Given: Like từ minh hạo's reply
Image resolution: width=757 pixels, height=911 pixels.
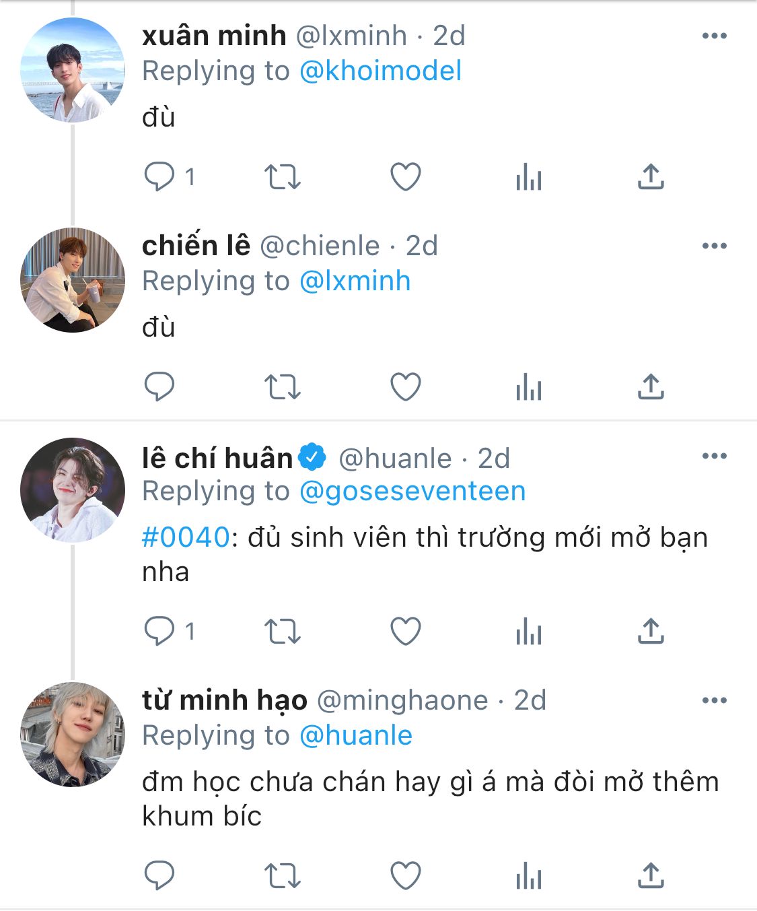Looking at the screenshot, I should (x=406, y=875).
